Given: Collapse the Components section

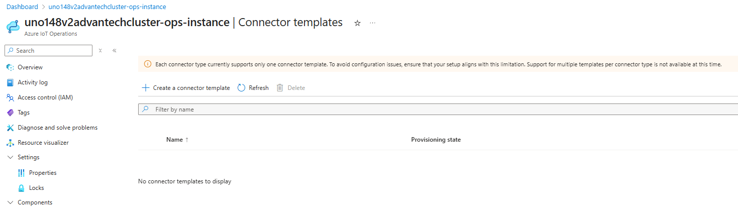Looking at the screenshot, I should click(11, 202).
